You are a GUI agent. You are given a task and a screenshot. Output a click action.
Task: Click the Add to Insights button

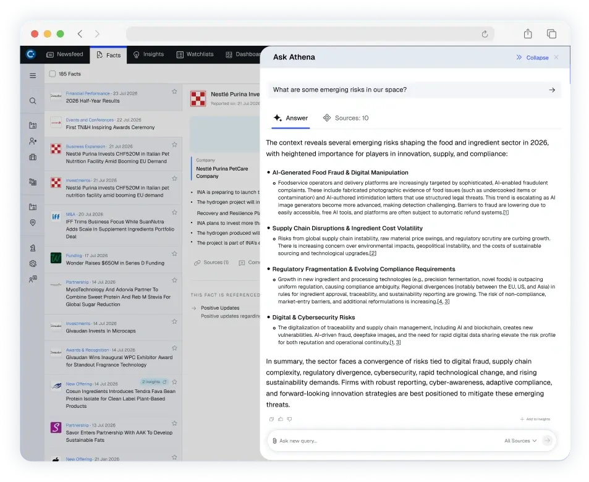(x=535, y=419)
